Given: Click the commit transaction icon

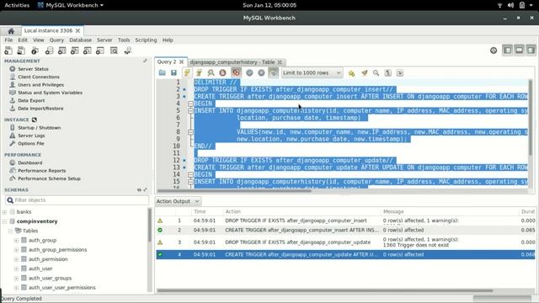Looking at the screenshot, I should pos(249,73).
